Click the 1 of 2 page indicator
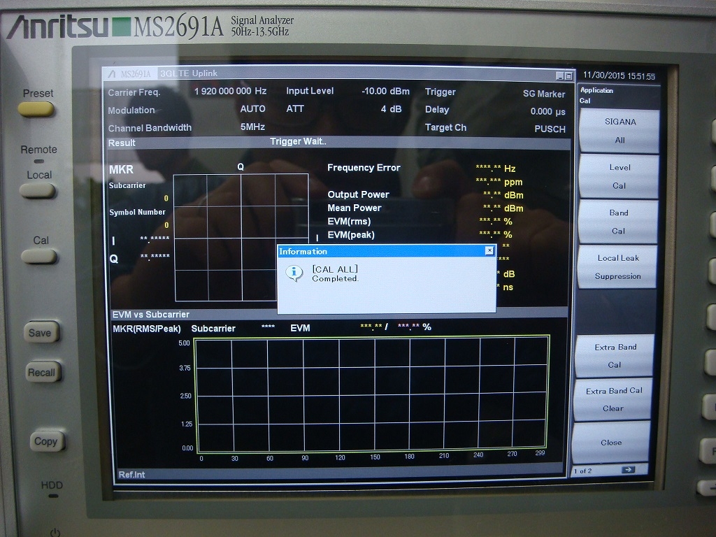The image size is (716, 537). (x=582, y=471)
